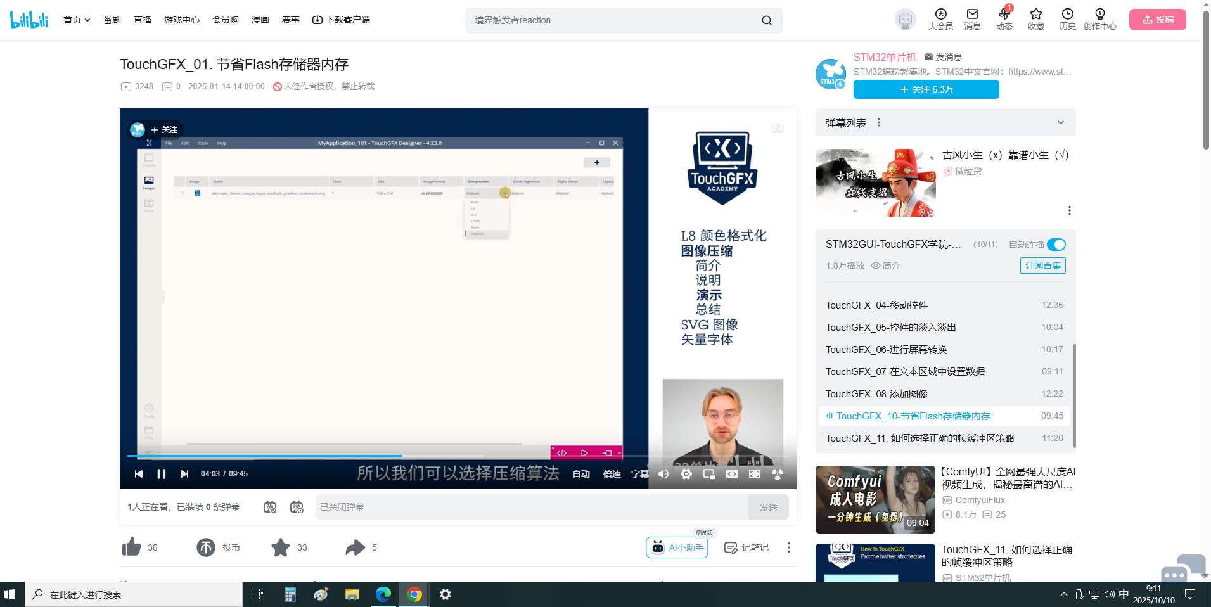Pause the video playback
The height and width of the screenshot is (607, 1211).
pyautogui.click(x=162, y=474)
